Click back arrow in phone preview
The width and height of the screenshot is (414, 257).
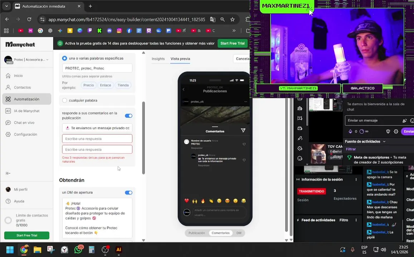(184, 90)
